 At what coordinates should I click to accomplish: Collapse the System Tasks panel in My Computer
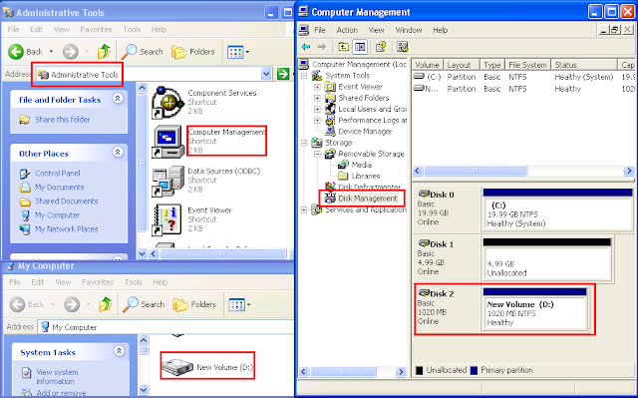[x=119, y=351]
